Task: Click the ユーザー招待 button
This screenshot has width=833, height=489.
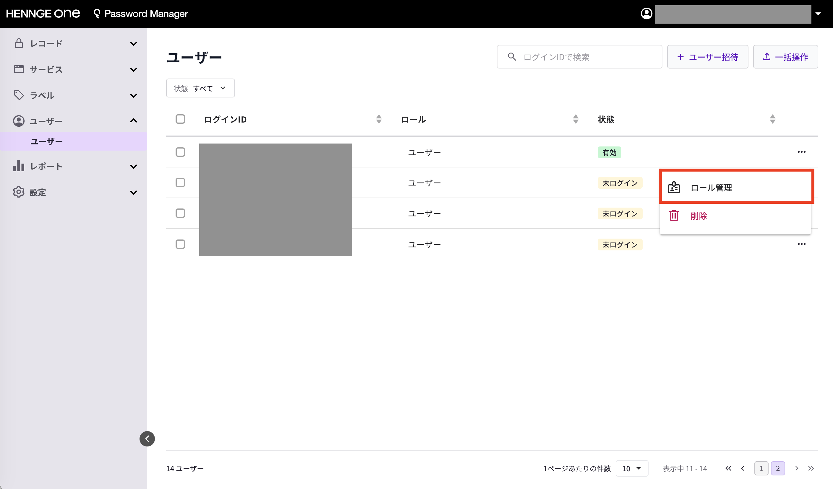Action: tap(707, 57)
